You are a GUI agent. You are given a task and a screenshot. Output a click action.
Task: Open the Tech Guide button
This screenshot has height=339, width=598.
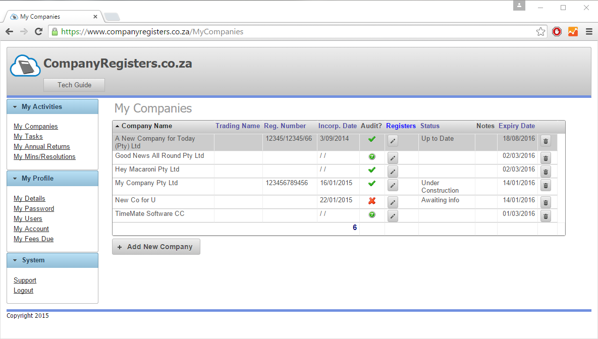coord(74,85)
